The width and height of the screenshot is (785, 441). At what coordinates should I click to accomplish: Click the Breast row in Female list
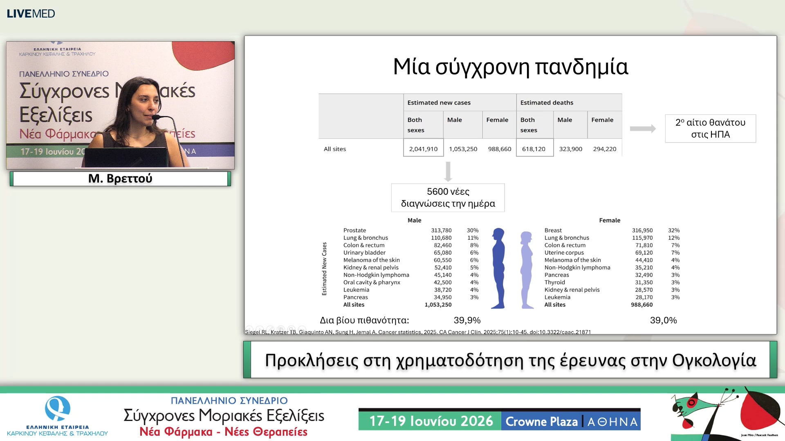pyautogui.click(x=612, y=230)
